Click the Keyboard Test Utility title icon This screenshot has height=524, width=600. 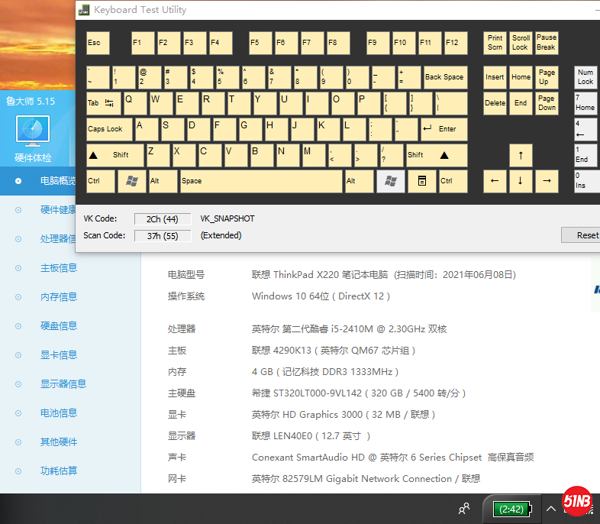pos(84,10)
